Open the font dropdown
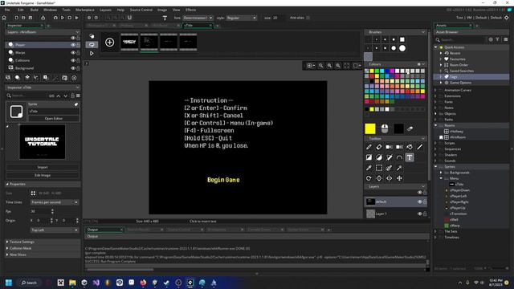 pyautogui.click(x=198, y=18)
